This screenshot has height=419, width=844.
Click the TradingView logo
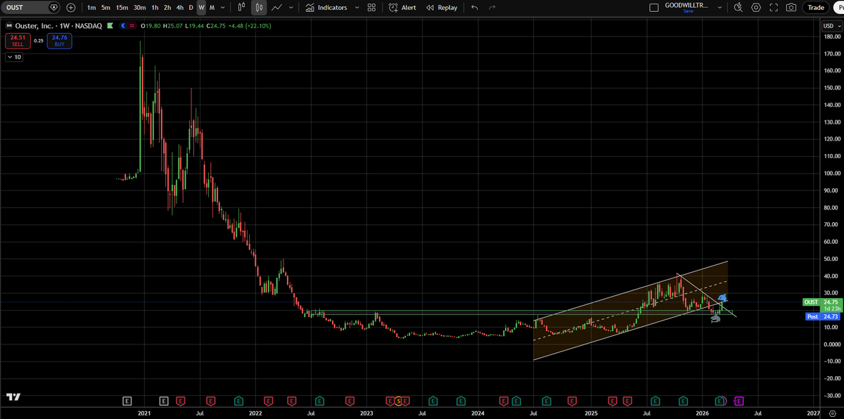pyautogui.click(x=13, y=397)
